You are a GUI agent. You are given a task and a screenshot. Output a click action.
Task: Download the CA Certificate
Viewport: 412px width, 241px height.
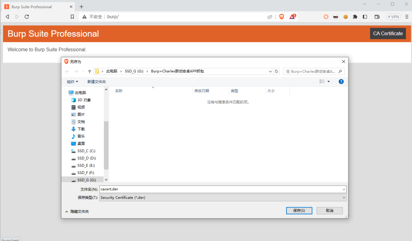(388, 34)
